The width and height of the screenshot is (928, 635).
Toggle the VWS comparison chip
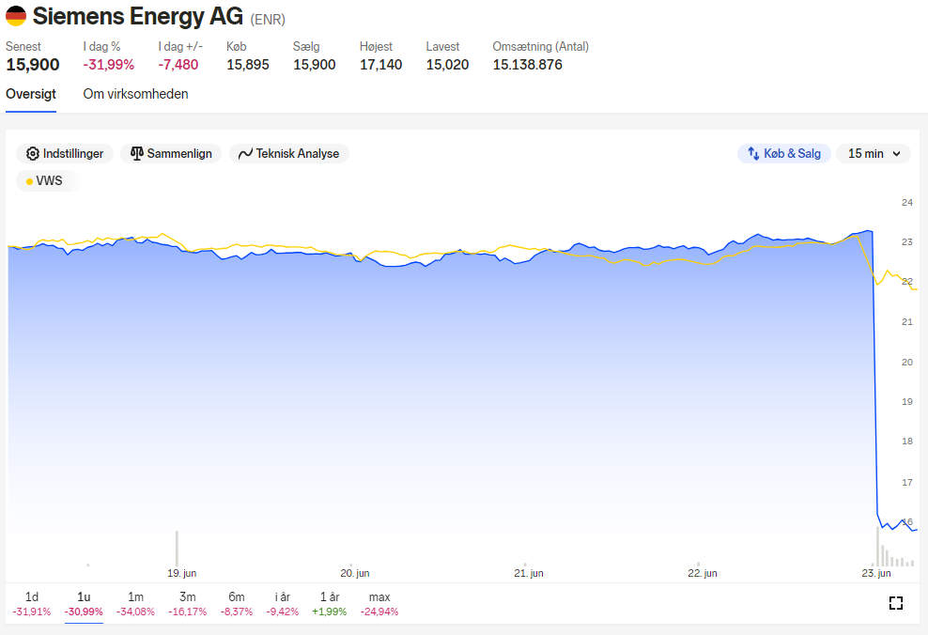[46, 181]
